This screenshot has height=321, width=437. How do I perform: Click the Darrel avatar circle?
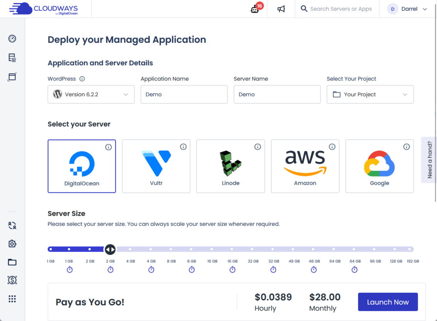click(393, 9)
